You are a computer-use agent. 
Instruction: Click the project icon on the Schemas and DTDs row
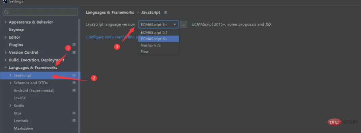74,82
